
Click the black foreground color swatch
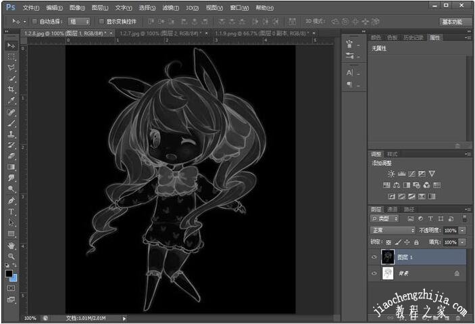[9, 274]
